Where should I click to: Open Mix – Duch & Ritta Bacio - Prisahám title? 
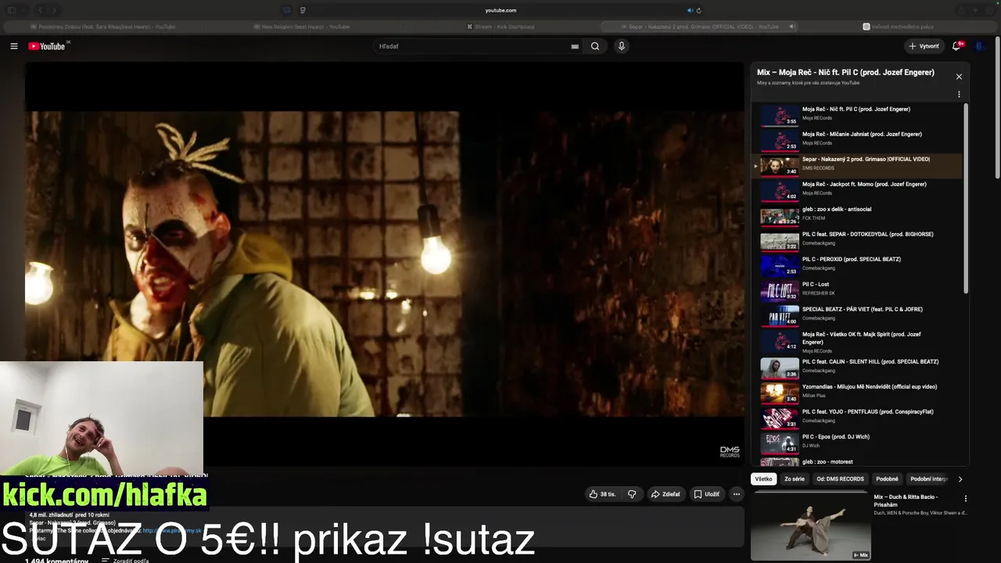906,501
